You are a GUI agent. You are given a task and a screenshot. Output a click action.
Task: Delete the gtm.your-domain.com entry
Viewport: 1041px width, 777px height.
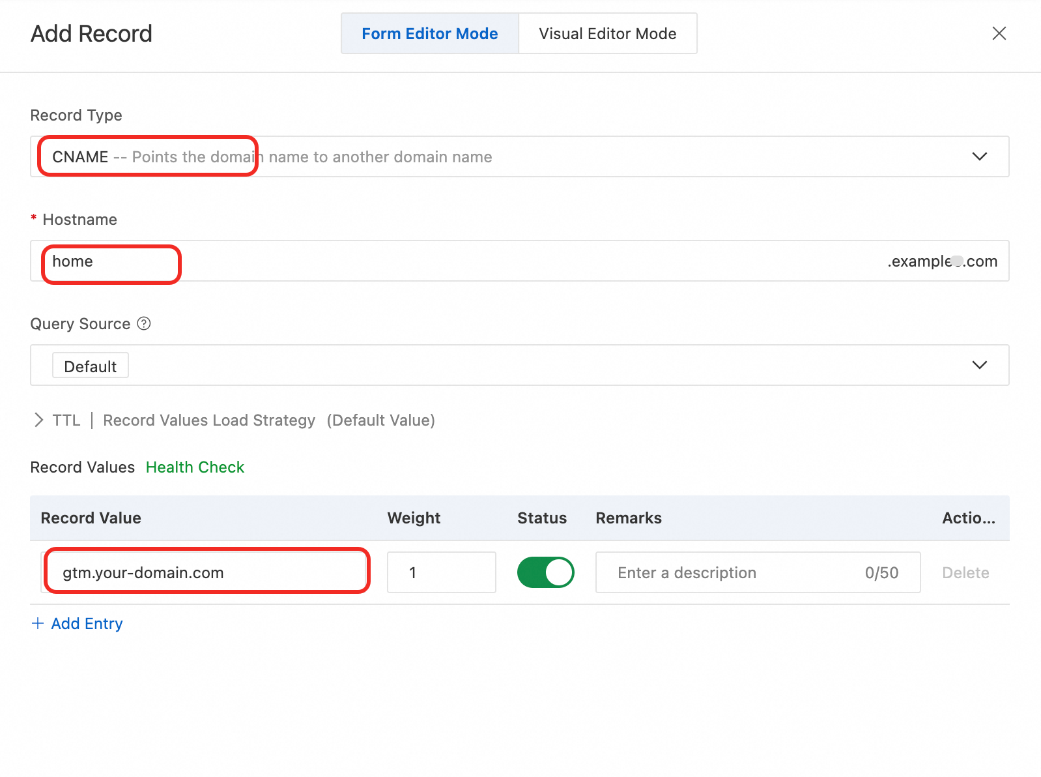click(x=965, y=573)
